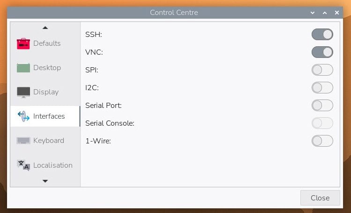Image resolution: width=351 pixels, height=213 pixels.
Task: Click the green Desktop icon
Action: pyautogui.click(x=23, y=68)
